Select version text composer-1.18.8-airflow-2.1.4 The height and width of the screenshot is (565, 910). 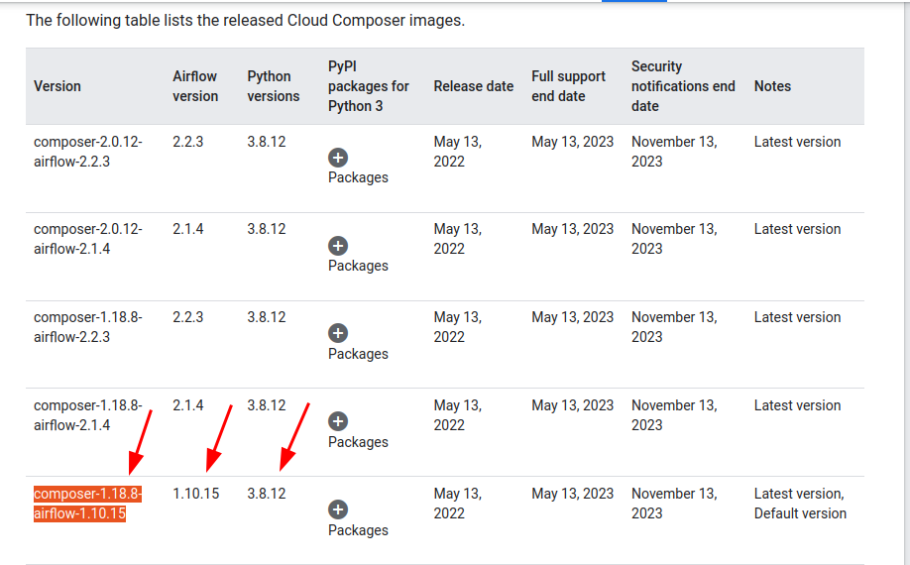pos(87,415)
